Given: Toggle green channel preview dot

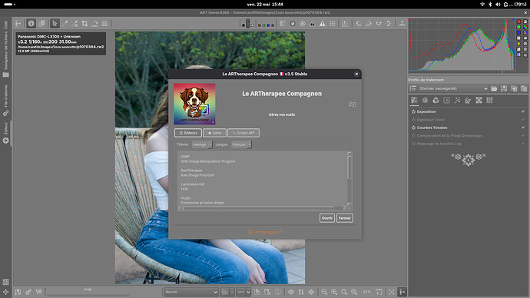Looking at the screenshot, I should click(x=263, y=25).
